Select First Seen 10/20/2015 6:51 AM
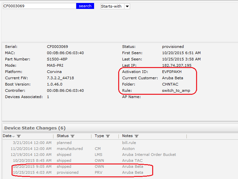Screen dimensions: 238x179 (181, 53)
